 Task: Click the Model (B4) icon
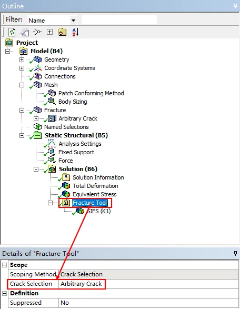(x=24, y=51)
